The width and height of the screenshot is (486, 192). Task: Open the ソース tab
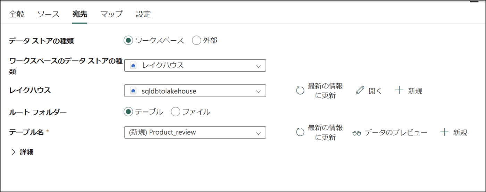[x=48, y=14]
